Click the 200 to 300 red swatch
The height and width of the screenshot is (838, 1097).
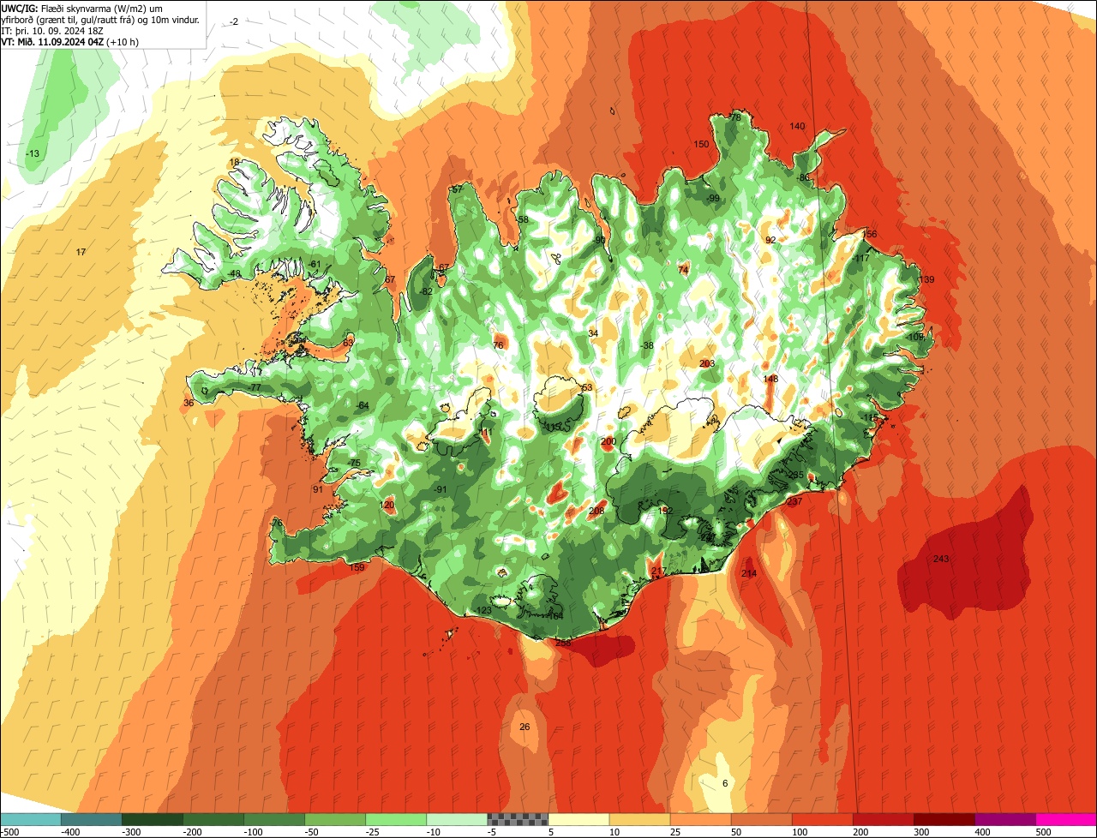(x=883, y=818)
